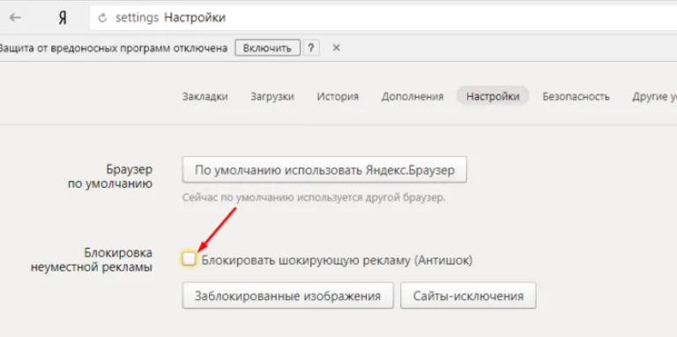Click the Блокировка неуместной рекламы section label
This screenshot has width=677, height=337.
[91, 259]
